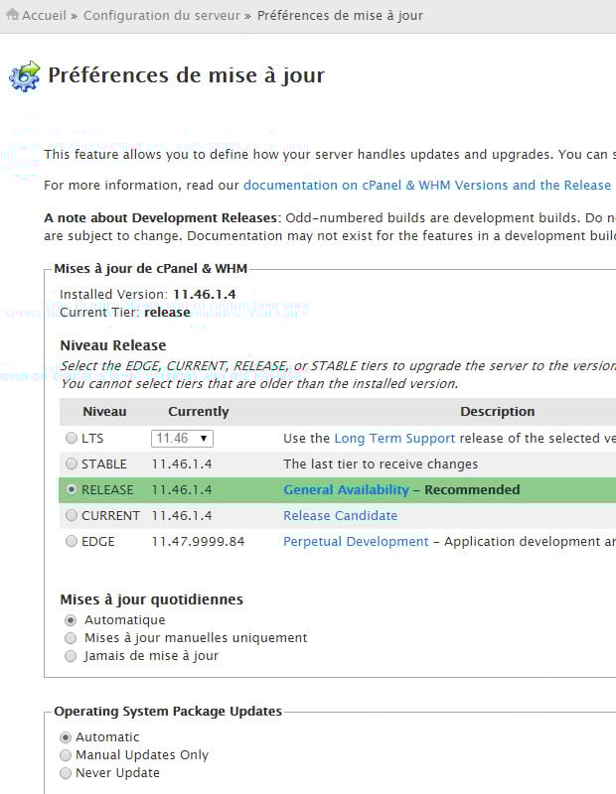Screen dimensions: 616x794
Task: Click installed version 11.46.1.4 text
Action: [x=205, y=294]
